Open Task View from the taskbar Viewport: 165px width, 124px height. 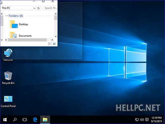tap(25, 120)
